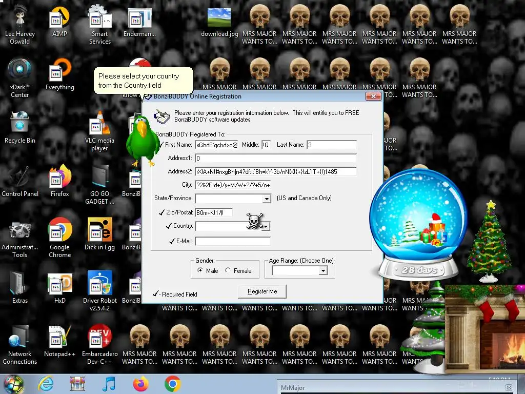Focus the City input field
This screenshot has width=525, height=394.
pyautogui.click(x=233, y=185)
